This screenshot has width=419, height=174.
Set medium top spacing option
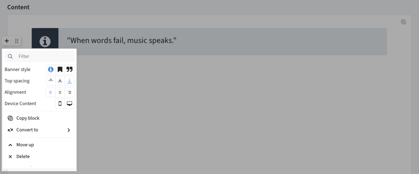point(60,81)
